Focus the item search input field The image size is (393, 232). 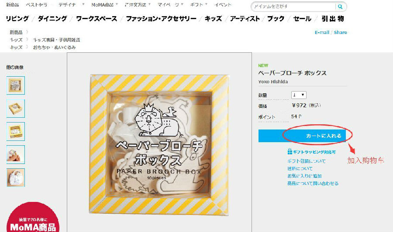pyautogui.click(x=294, y=7)
